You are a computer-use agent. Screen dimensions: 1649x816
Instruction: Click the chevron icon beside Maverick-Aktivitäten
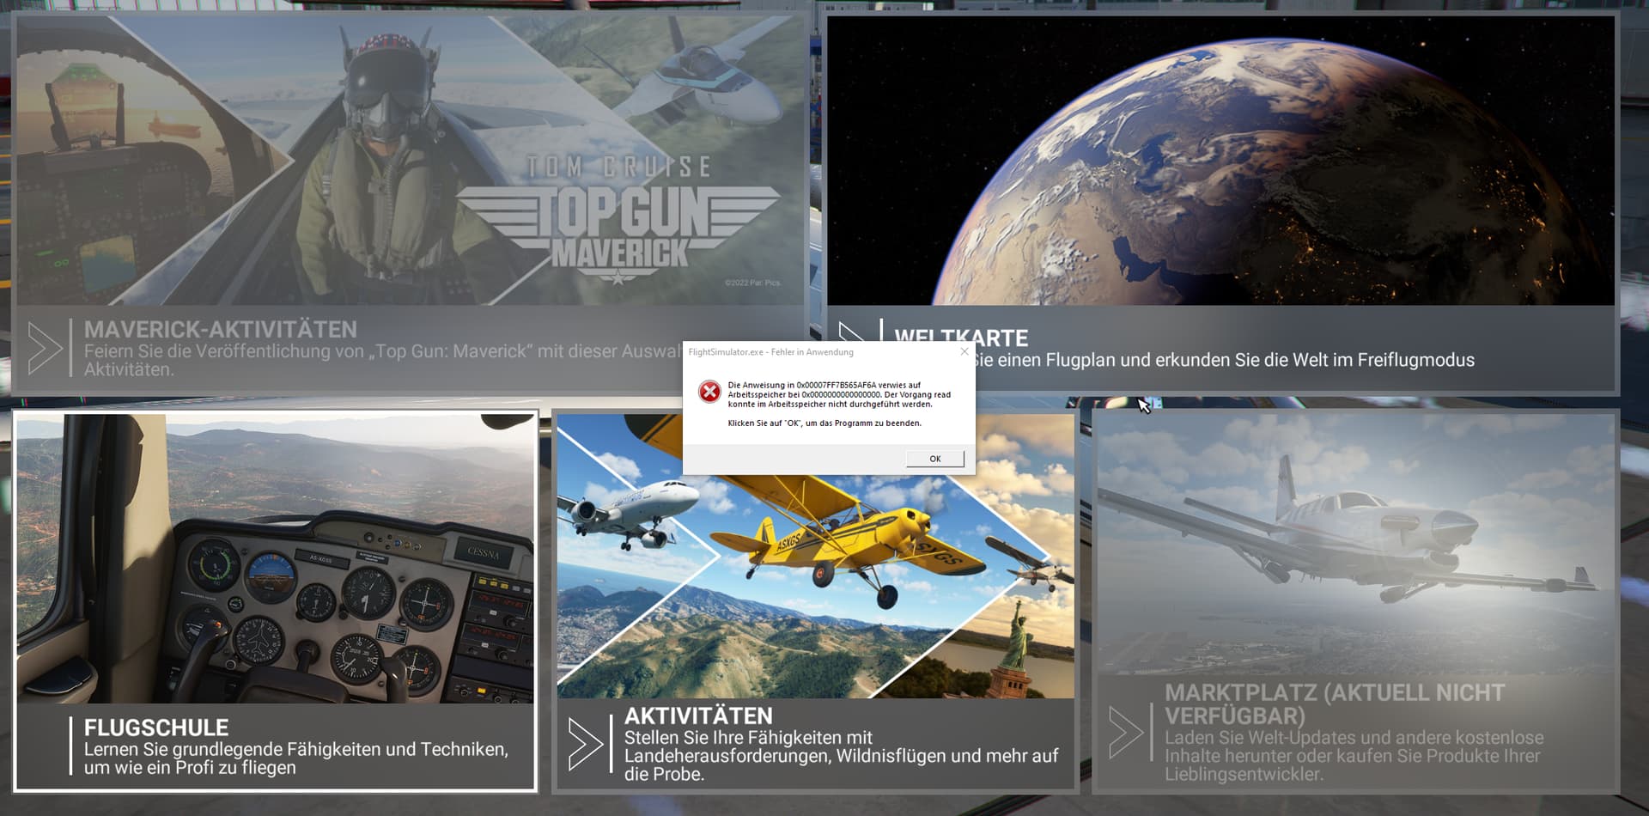coord(45,348)
